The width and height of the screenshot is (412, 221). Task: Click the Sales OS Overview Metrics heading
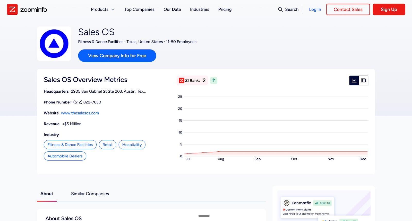coord(85,80)
